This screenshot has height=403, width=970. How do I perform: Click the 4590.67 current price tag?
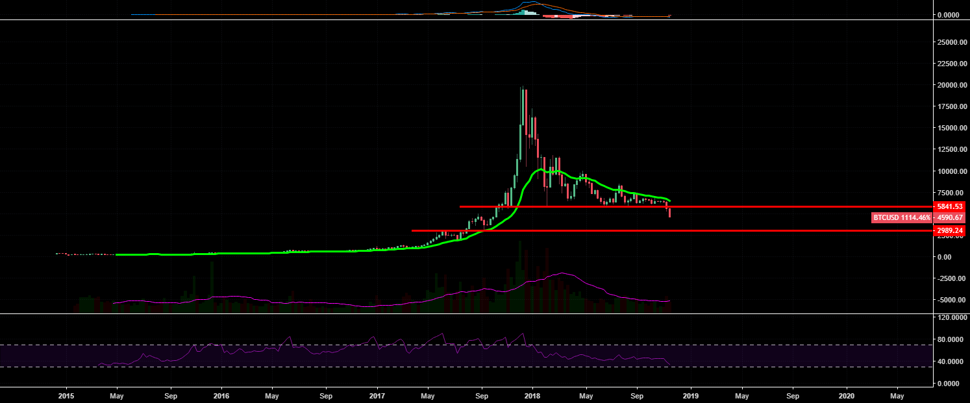point(949,217)
